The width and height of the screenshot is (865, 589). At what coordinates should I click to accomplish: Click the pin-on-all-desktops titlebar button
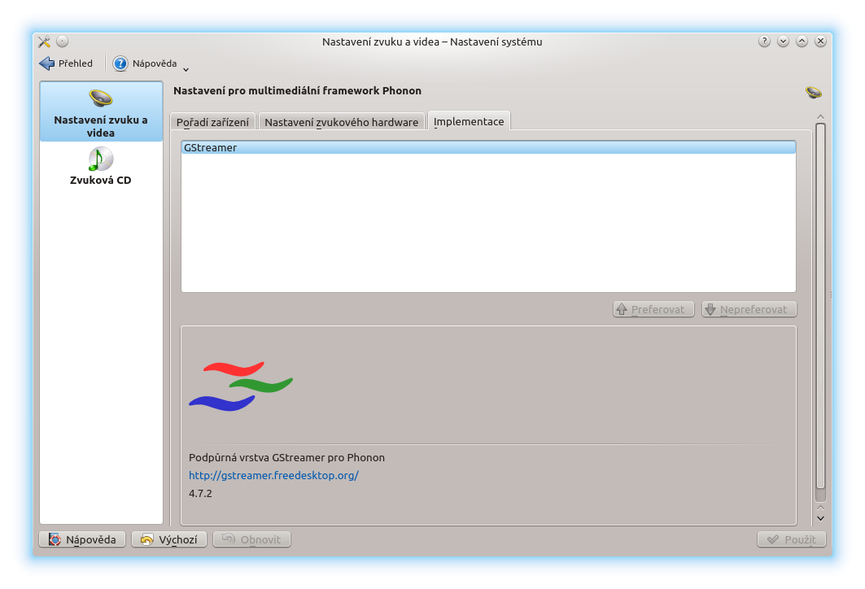[x=63, y=41]
